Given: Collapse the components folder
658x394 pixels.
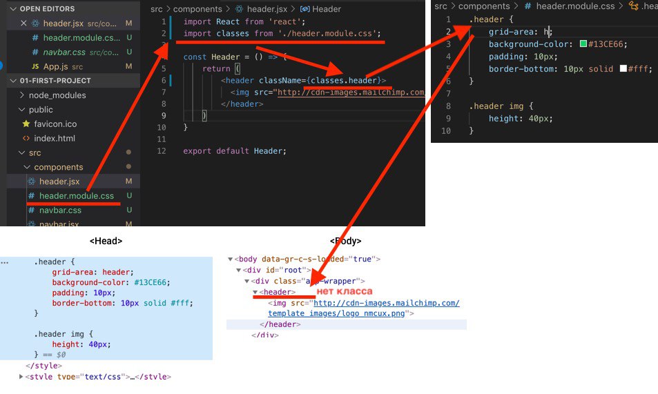Looking at the screenshot, I should (x=27, y=167).
